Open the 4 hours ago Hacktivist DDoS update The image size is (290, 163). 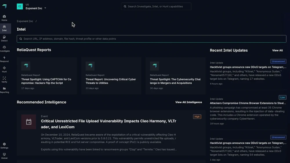pos(248,67)
